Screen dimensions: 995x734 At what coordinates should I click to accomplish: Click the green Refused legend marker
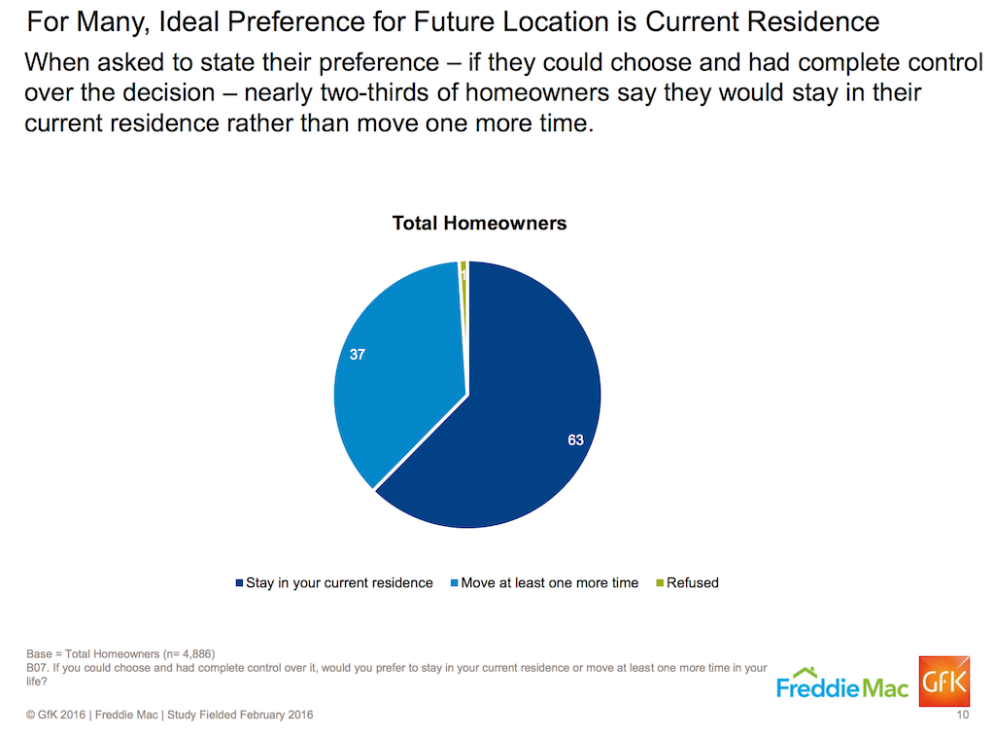659,583
